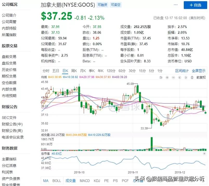This screenshot has height=186, width=209.
Task: Select the 年K chart tab
Action: click(101, 71)
